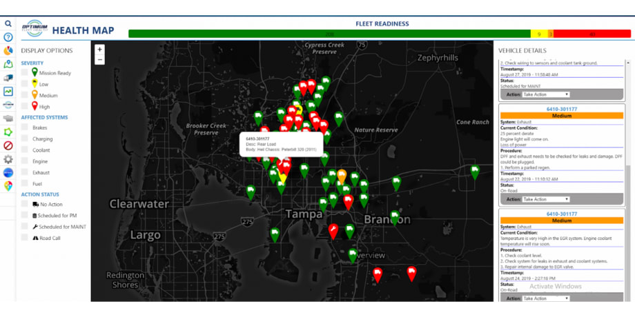This screenshot has height=317, width=635.
Task: Open the help question mark icon
Action: click(x=8, y=37)
